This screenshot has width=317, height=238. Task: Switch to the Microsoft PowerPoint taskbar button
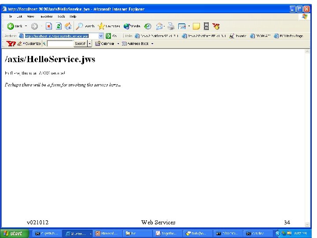coord(107,234)
